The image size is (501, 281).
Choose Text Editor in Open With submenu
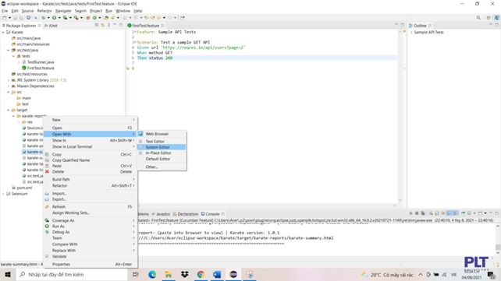[x=162, y=141]
